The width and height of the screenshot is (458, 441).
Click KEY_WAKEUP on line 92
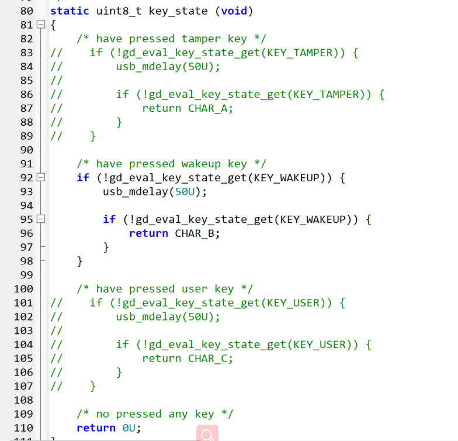pyautogui.click(x=286, y=178)
